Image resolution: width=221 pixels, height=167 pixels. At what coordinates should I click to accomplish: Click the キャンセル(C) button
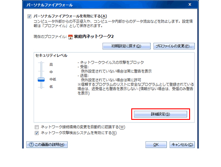[x=182, y=145]
